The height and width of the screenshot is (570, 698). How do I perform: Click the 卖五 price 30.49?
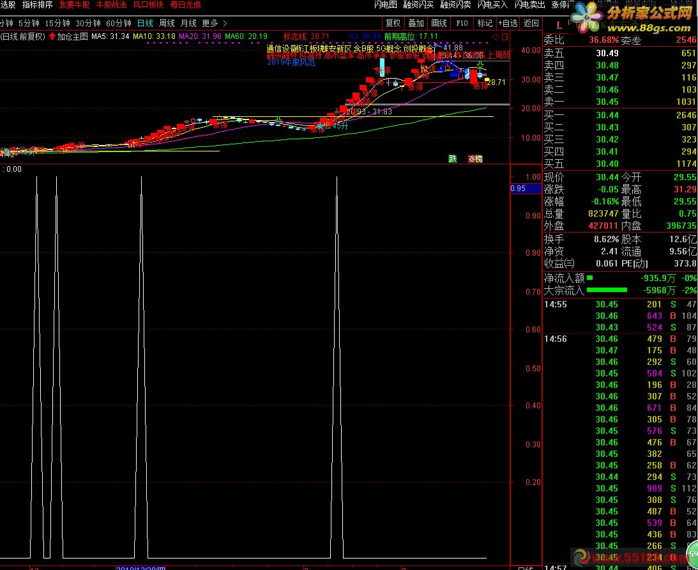pos(607,53)
